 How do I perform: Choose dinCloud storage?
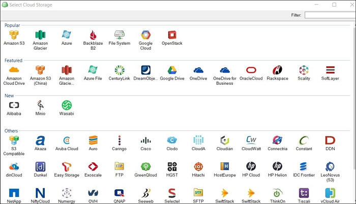point(14,169)
